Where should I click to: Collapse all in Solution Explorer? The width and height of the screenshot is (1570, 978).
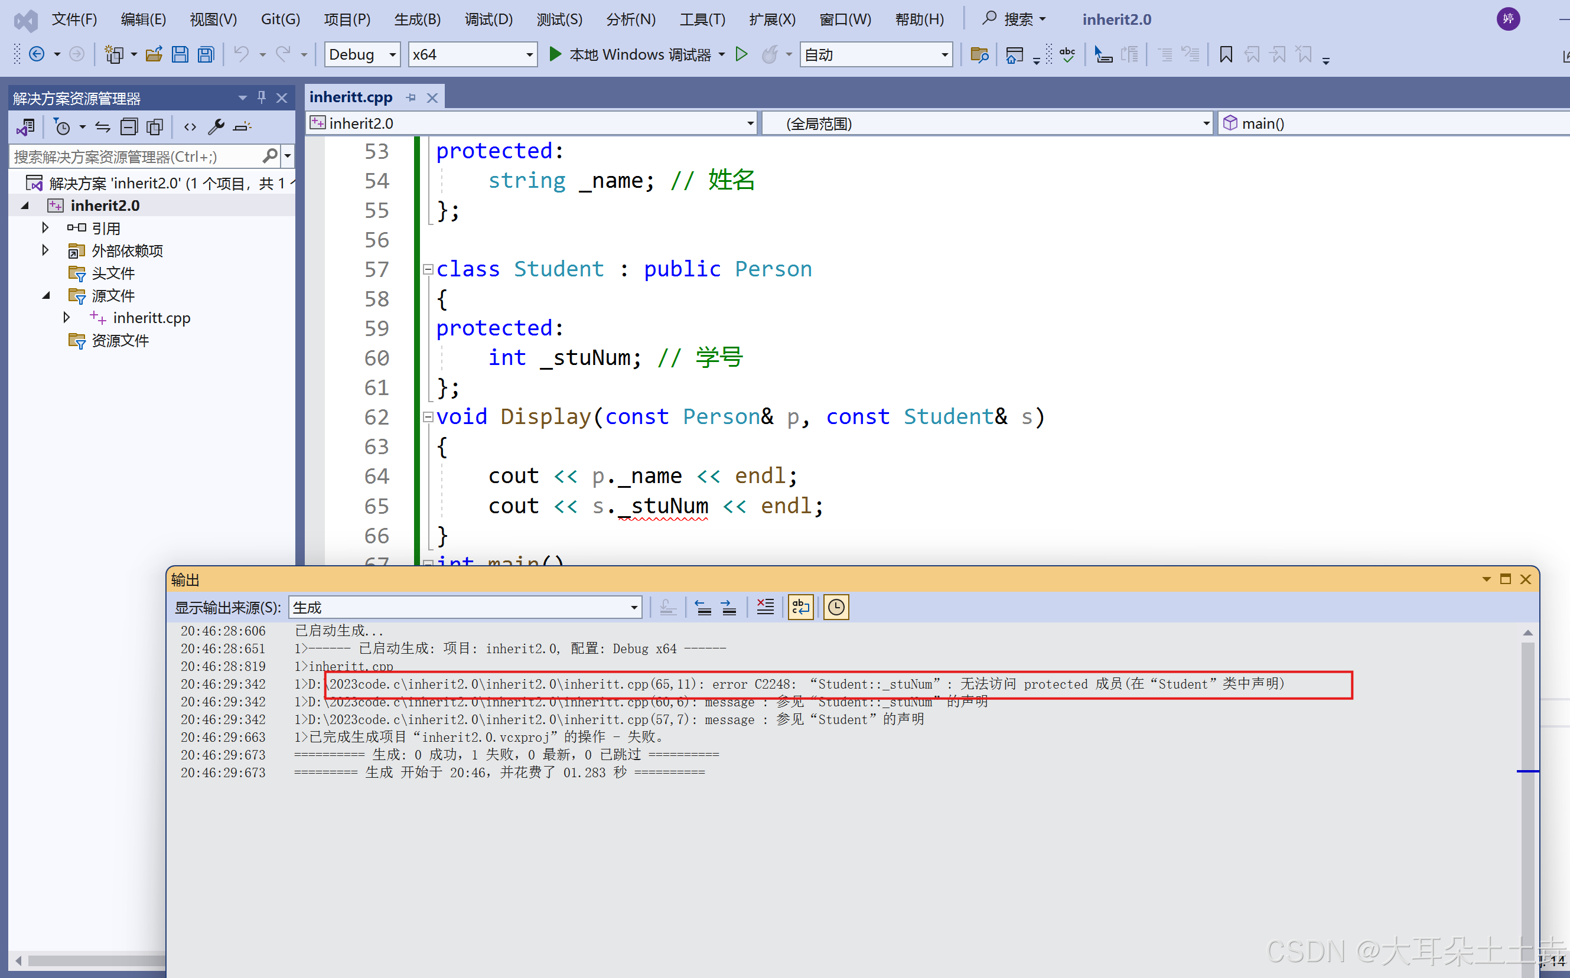pos(129,127)
